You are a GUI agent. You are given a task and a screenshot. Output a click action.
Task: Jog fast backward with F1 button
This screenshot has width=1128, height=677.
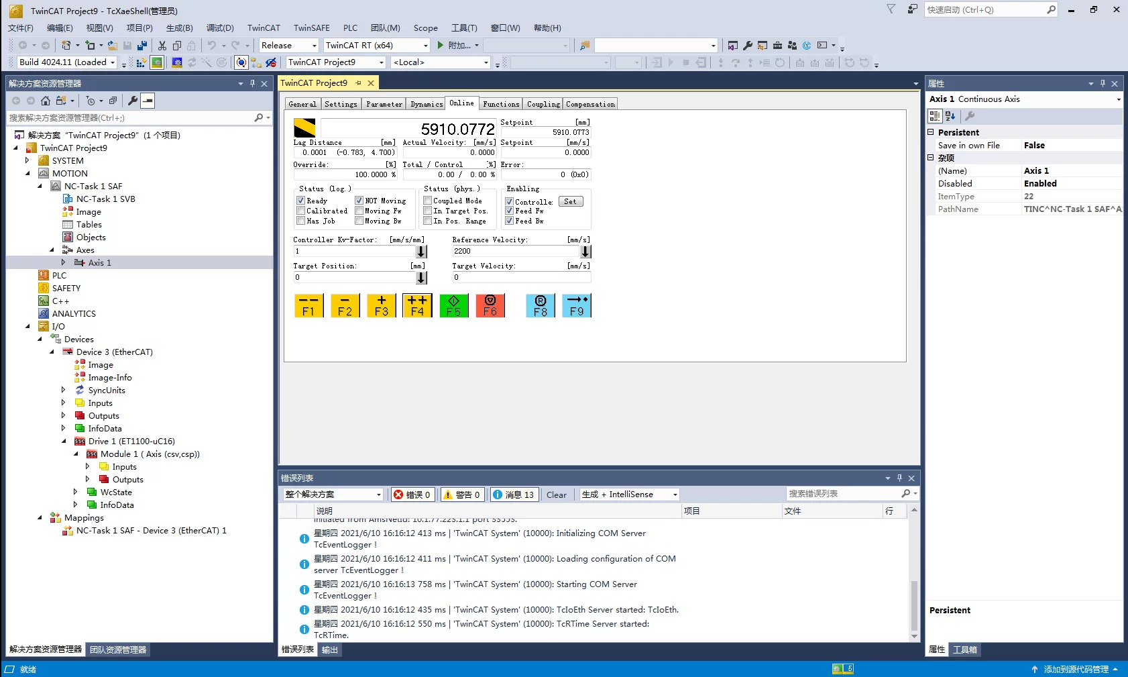click(x=308, y=305)
